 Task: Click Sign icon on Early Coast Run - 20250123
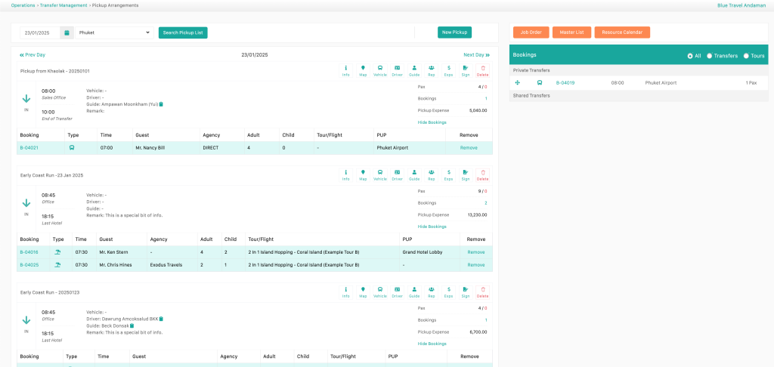tap(466, 291)
